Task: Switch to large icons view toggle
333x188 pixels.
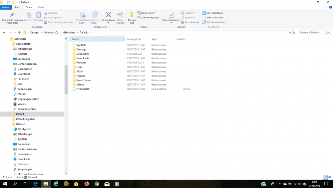Action: coord(330,177)
